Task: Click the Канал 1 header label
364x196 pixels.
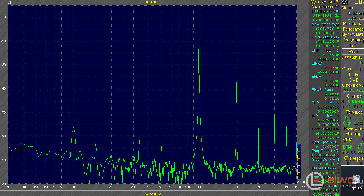Action: (x=152, y=2)
